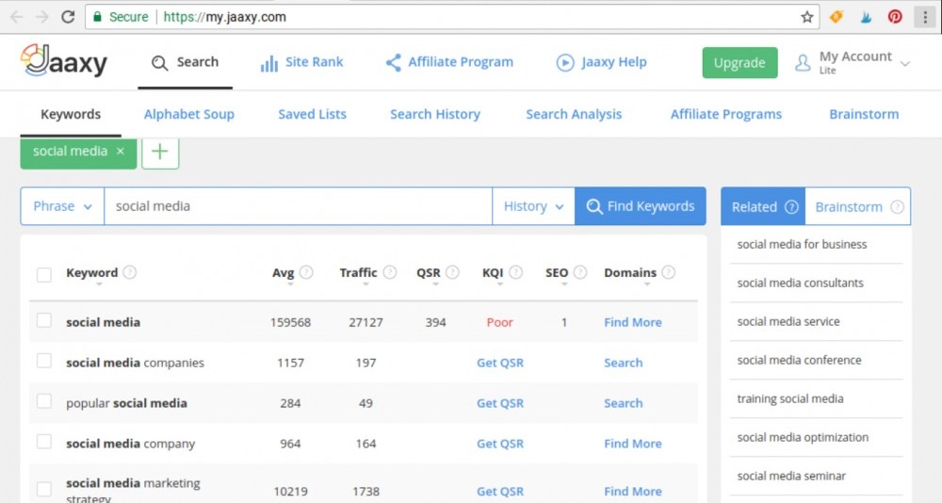Screen dimensions: 942x503
Task: Check 'social media marketing strategy' row checkbox
Action: pyautogui.click(x=44, y=489)
